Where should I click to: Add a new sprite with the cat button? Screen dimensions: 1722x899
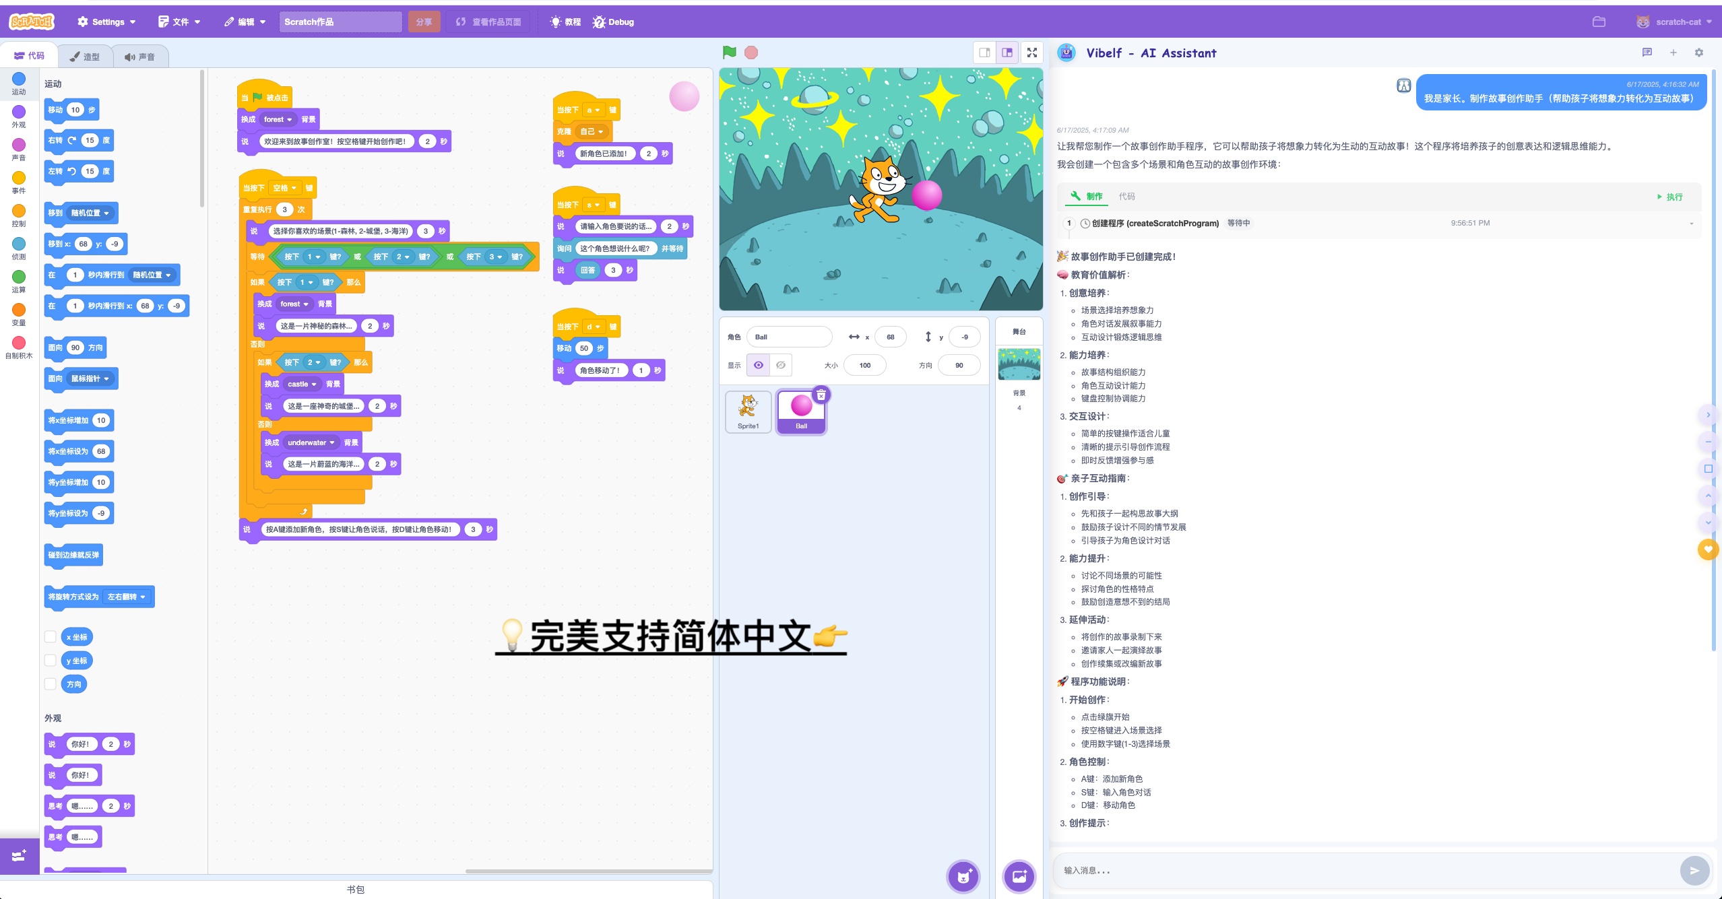963,876
